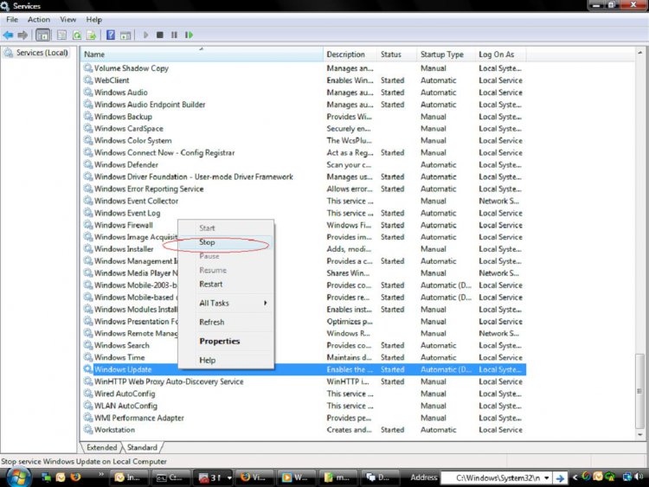Launch Firefox from Quick Launch

(76, 477)
